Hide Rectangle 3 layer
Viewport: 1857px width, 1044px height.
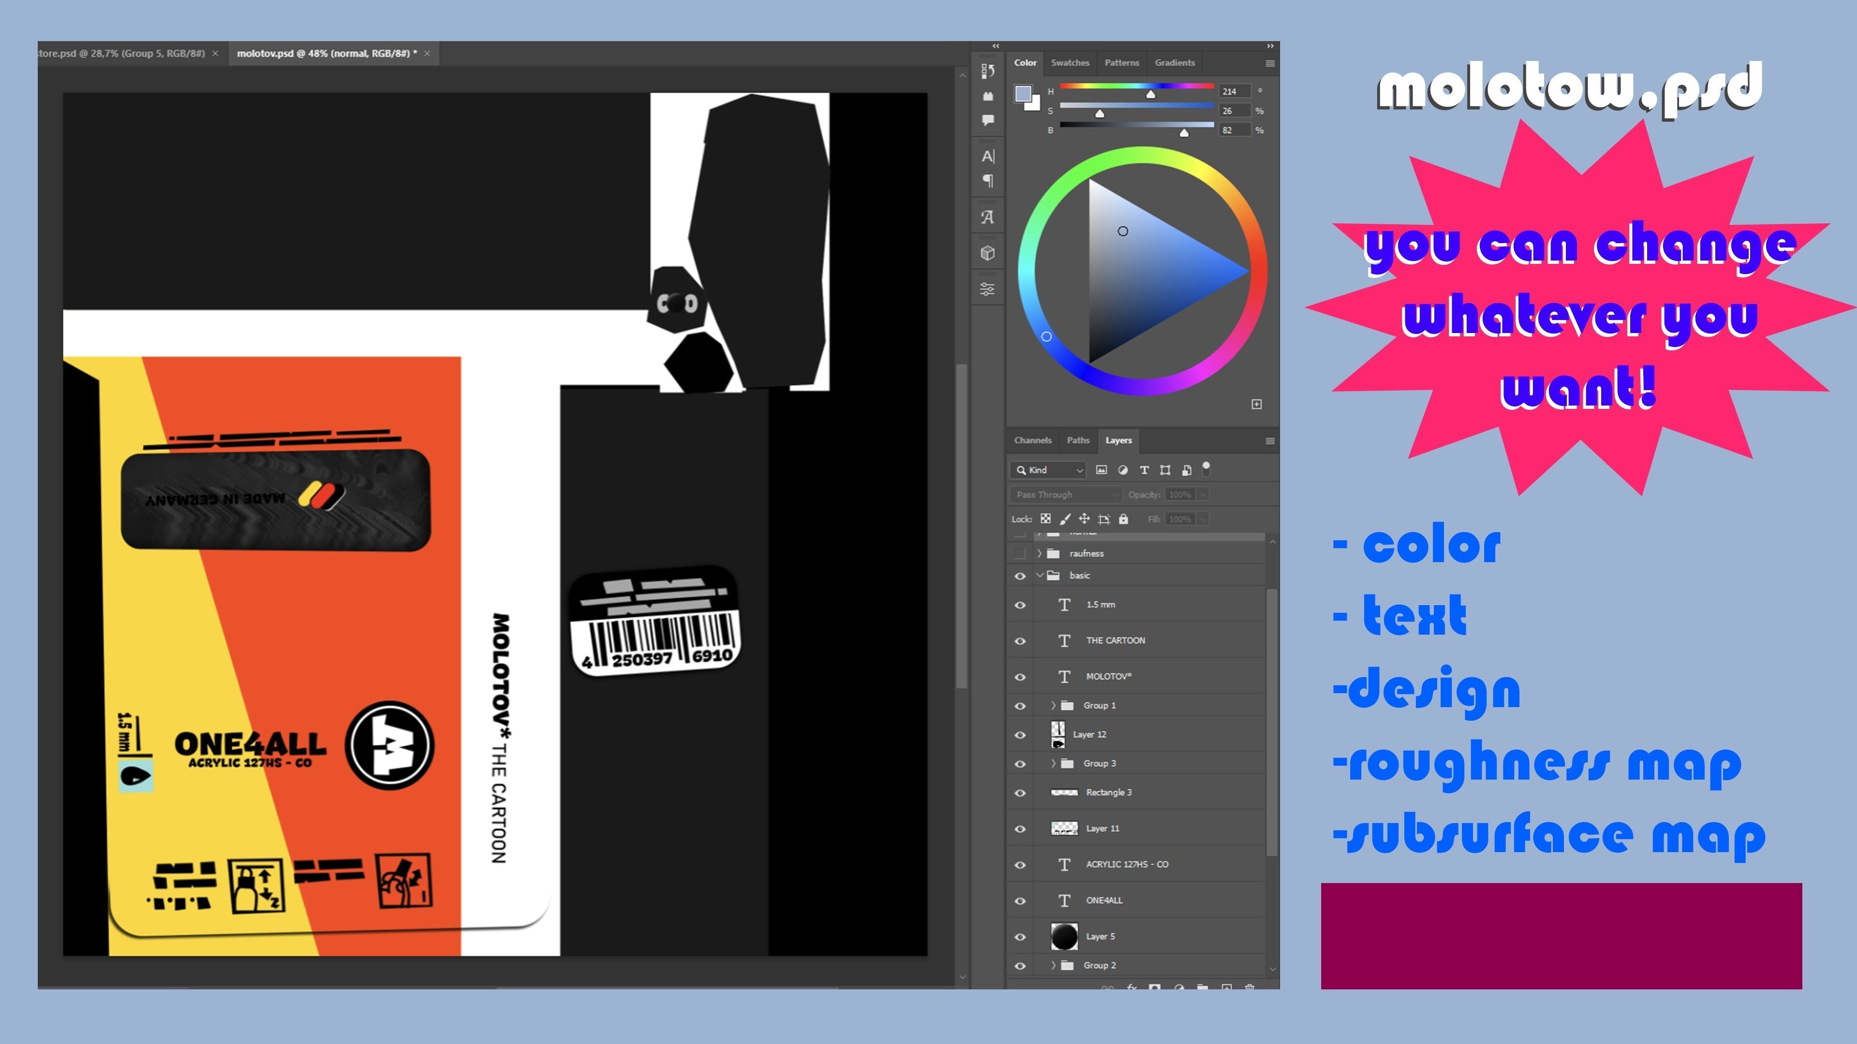click(x=1020, y=793)
